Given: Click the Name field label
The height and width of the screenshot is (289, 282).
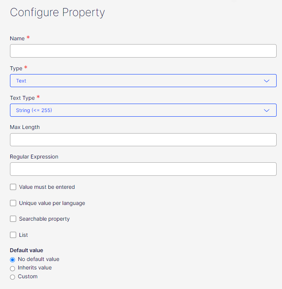Looking at the screenshot, I should tap(17, 38).
